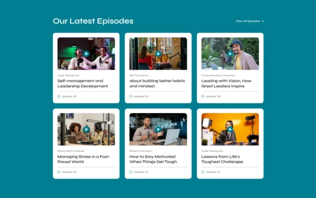The width and height of the screenshot is (316, 198).
Task: Click the Episode: 06 text
Action: click(69, 96)
